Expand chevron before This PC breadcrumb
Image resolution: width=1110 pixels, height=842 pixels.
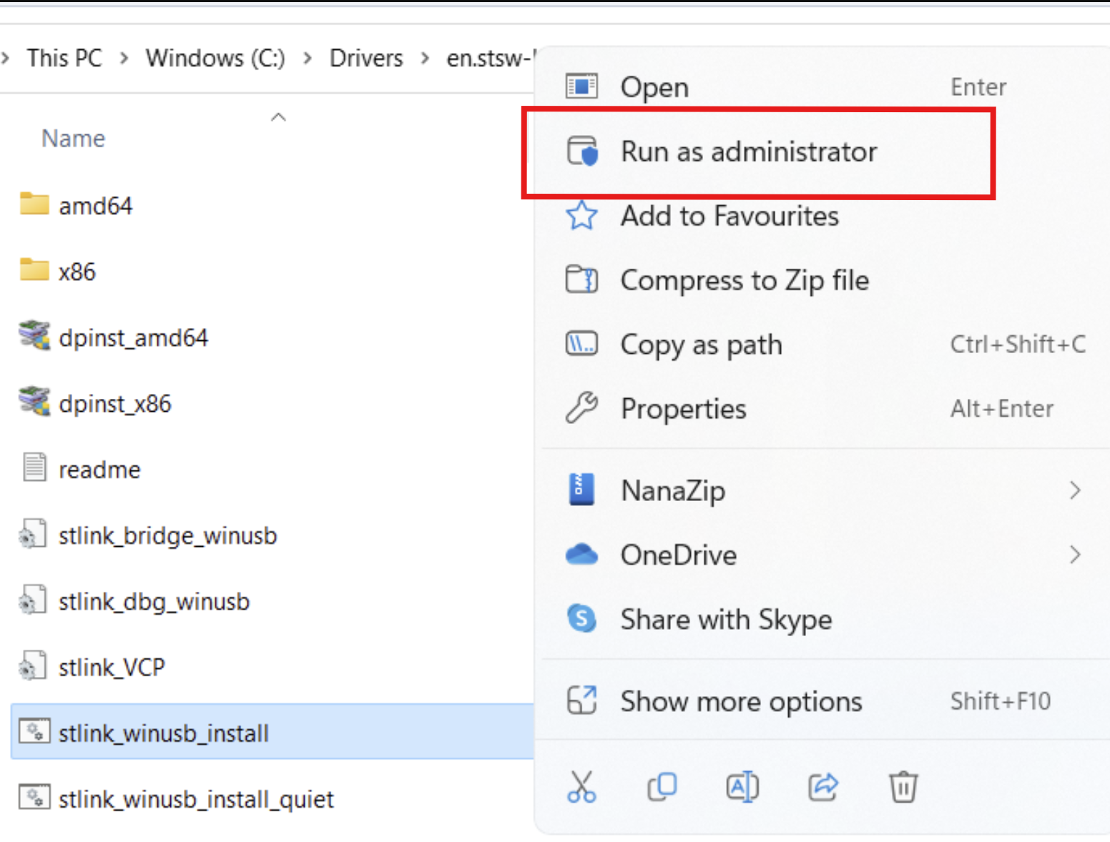click(x=6, y=58)
